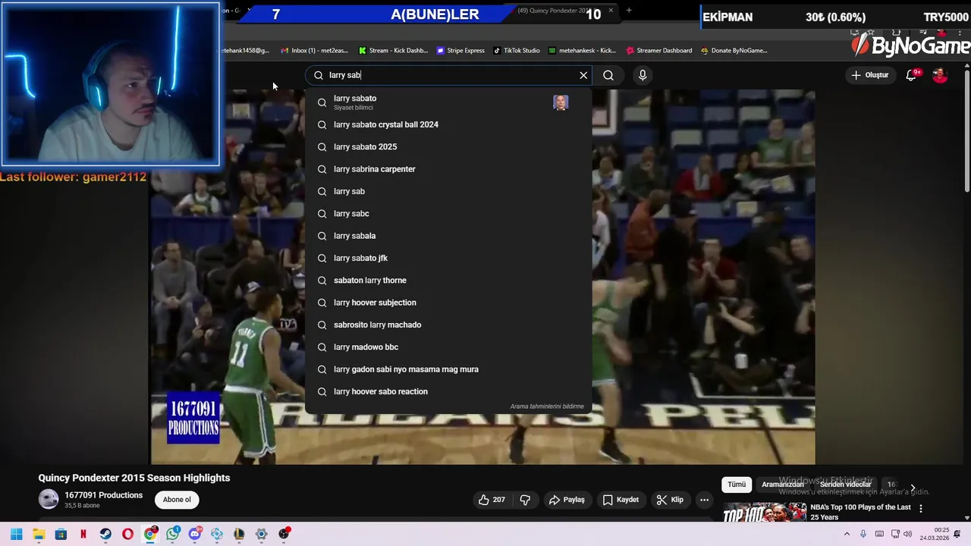
Task: Select suggestion 'sabrosito larry machado'
Action: coord(448,325)
